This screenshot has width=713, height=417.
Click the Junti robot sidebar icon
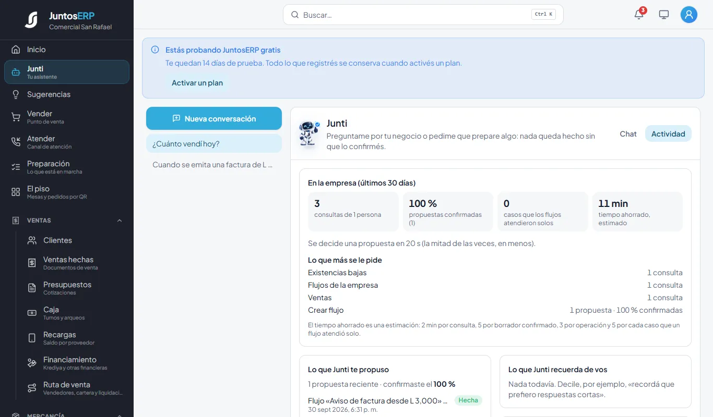click(16, 72)
